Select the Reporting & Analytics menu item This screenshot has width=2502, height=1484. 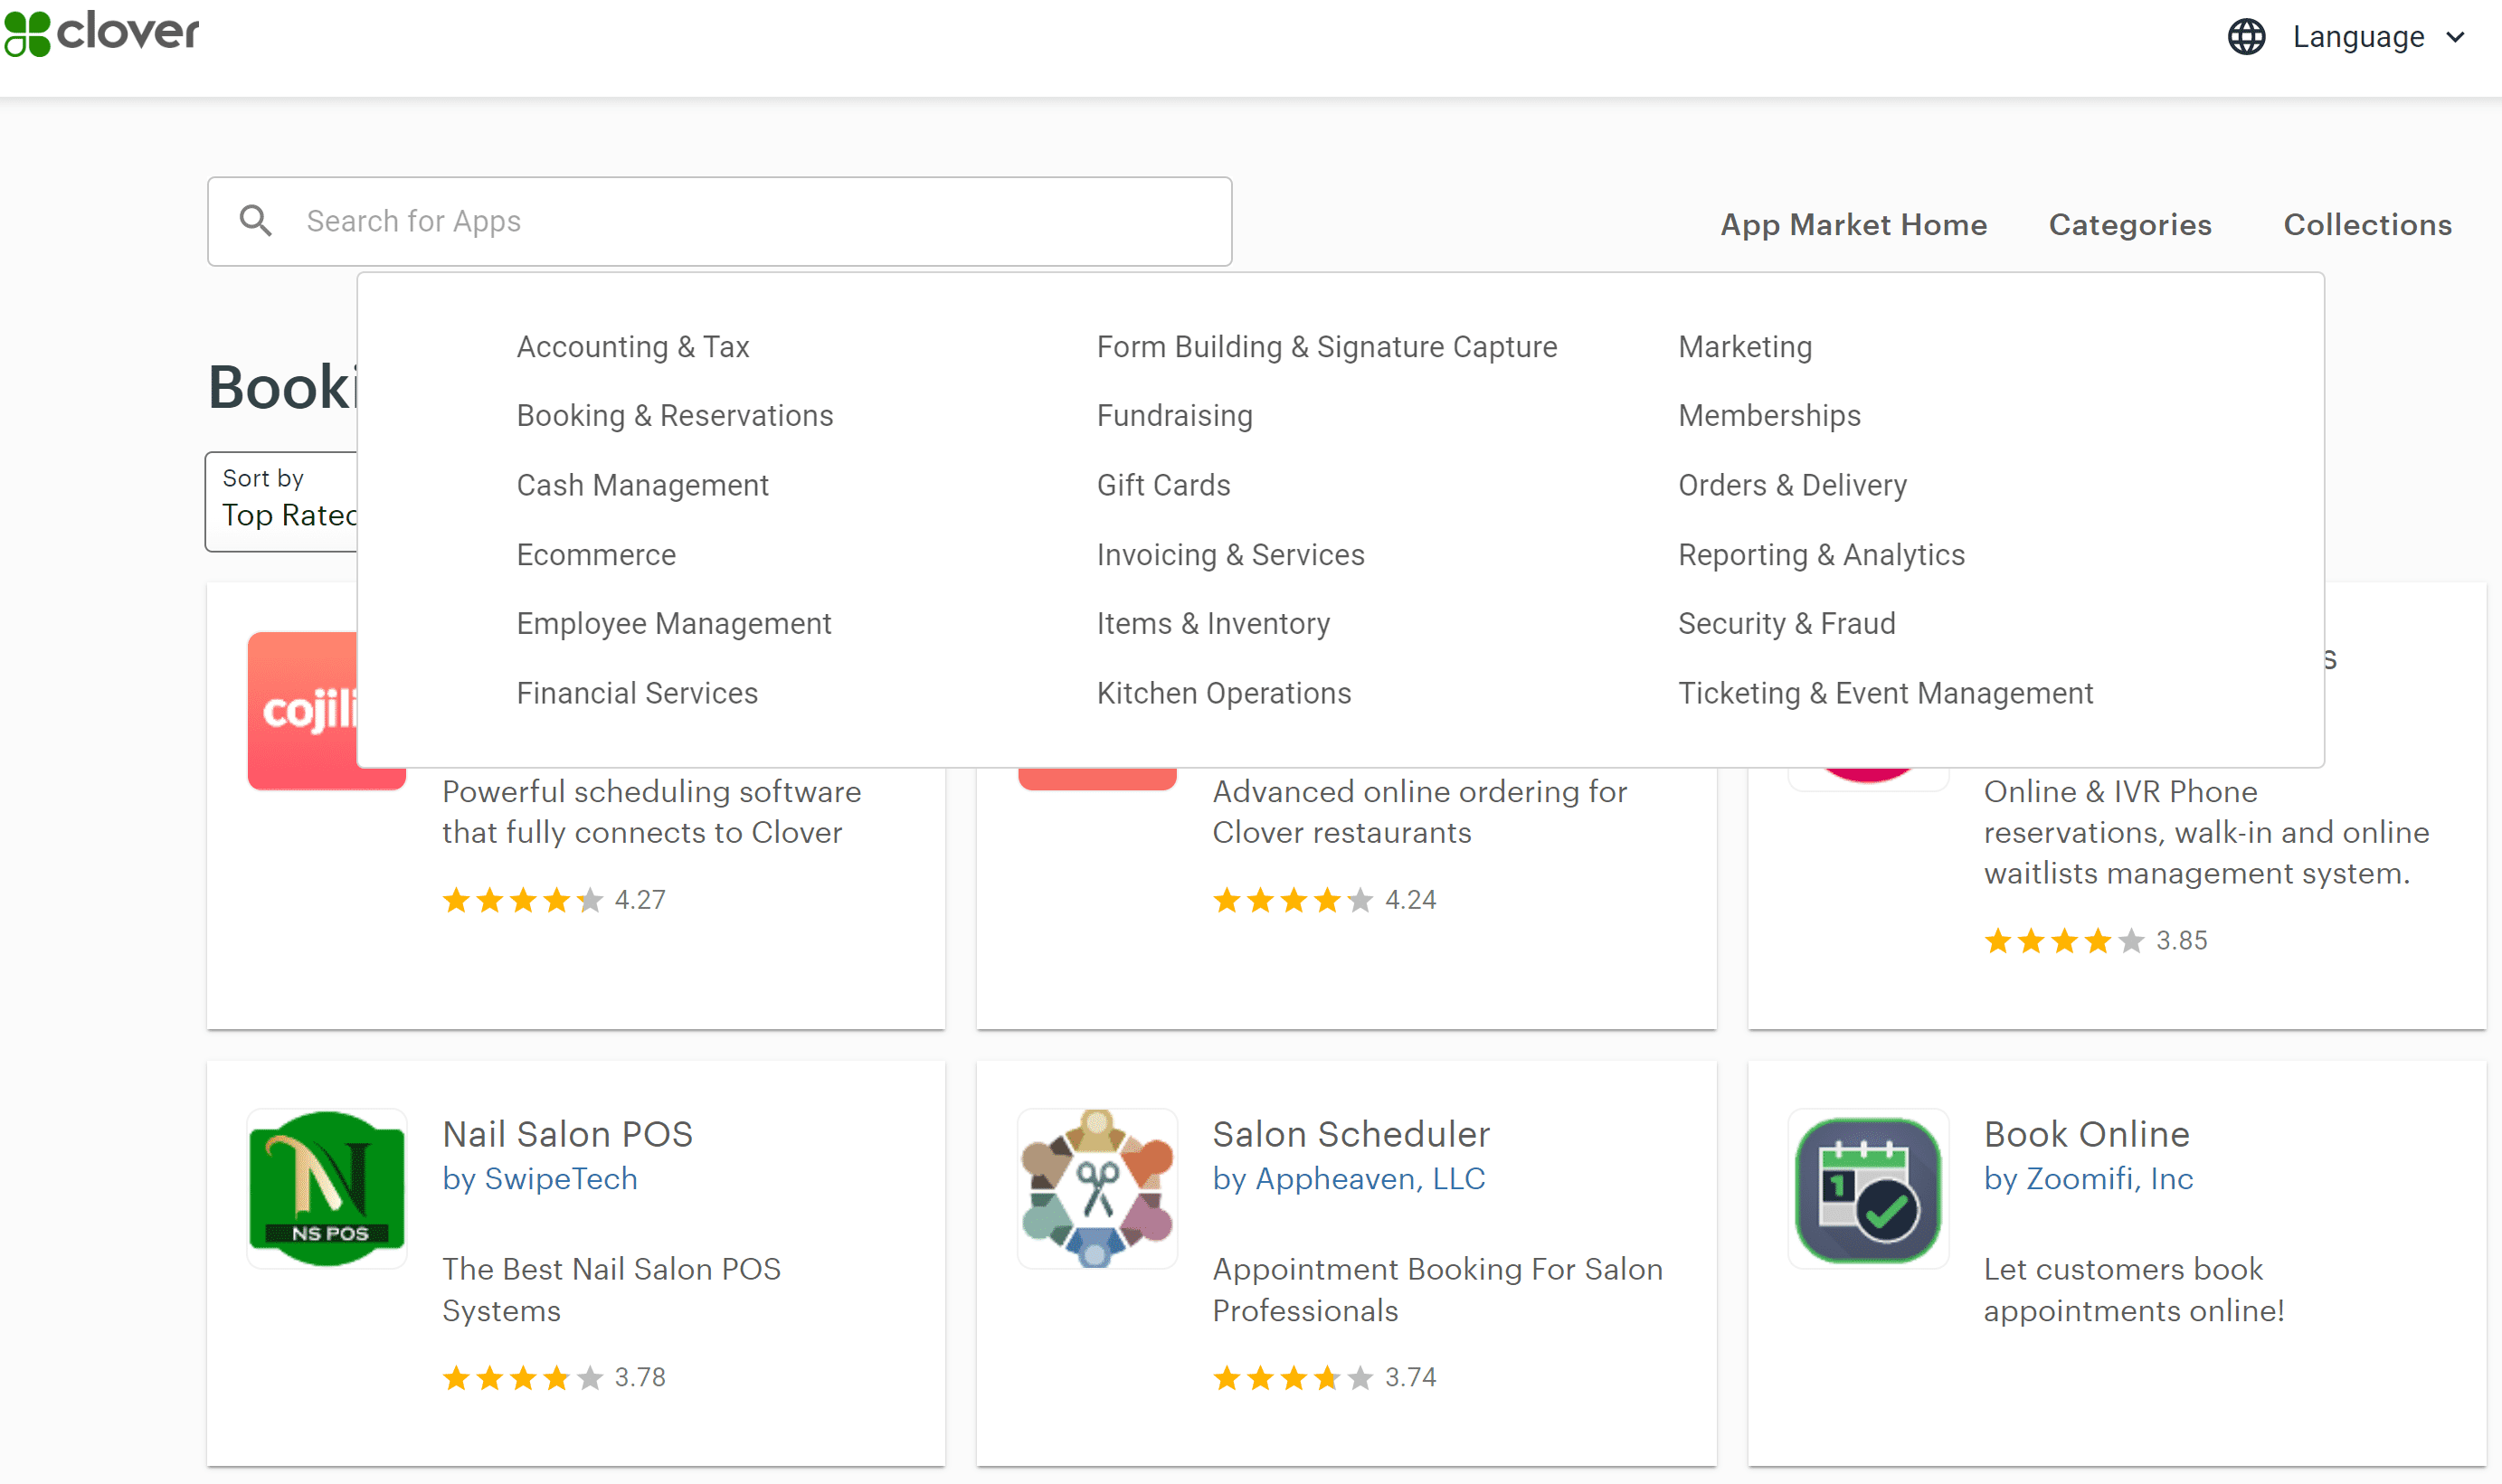tap(1820, 554)
